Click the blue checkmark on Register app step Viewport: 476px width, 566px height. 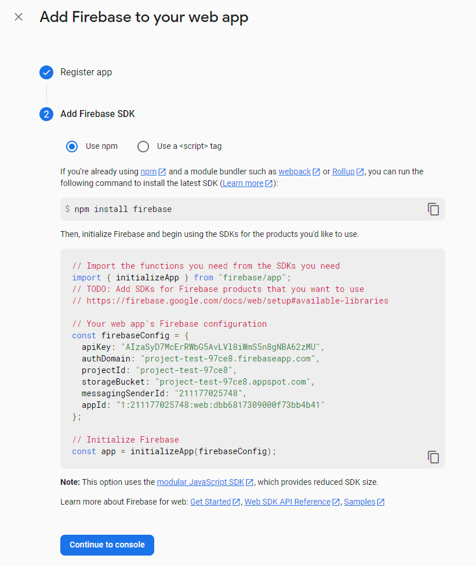point(46,72)
